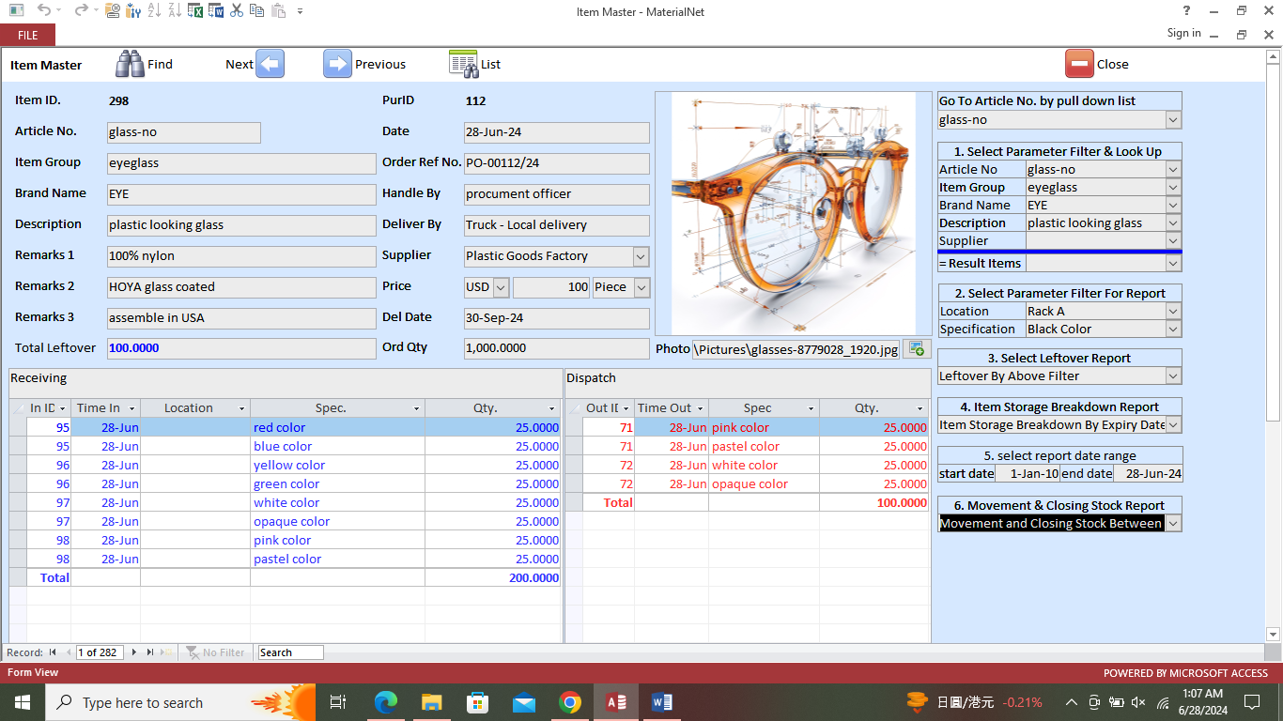Click the end date field
Image resolution: width=1283 pixels, height=721 pixels.
point(1148,474)
